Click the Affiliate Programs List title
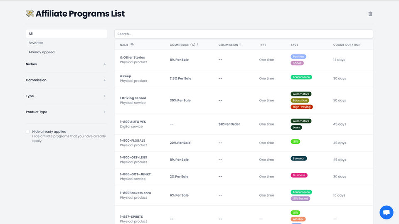This screenshot has height=224, width=399. coord(80,14)
